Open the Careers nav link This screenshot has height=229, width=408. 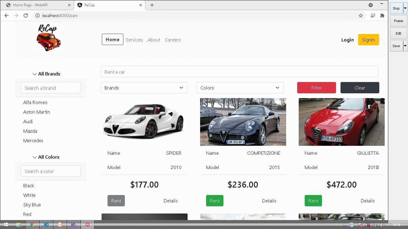click(x=173, y=40)
